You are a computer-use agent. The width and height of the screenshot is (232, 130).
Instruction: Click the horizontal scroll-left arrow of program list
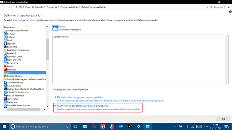[5, 109]
